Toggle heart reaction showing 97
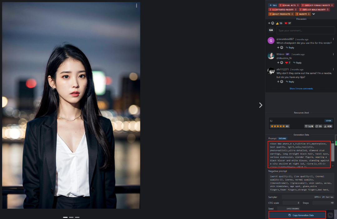Screen dimensions: 337x219 [x=288, y=23]
